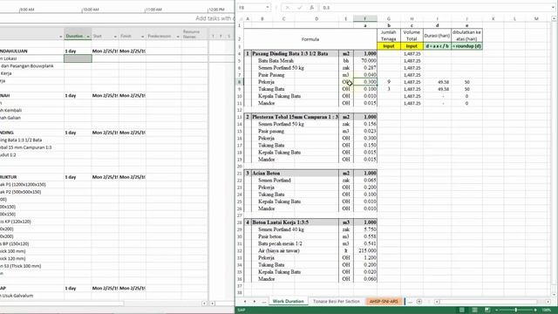Select row 8 header in Excel
This screenshot has height=314, width=558.
tap(240, 82)
